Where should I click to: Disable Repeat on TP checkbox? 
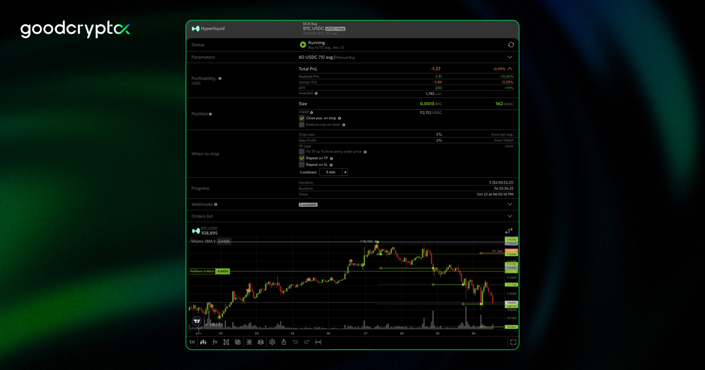coord(302,158)
